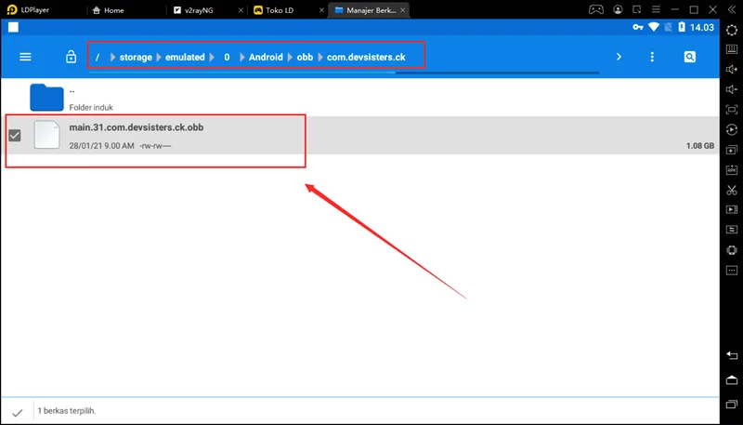Toggle the root access lock icon
The width and height of the screenshot is (743, 425).
tap(72, 57)
